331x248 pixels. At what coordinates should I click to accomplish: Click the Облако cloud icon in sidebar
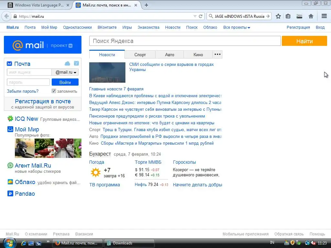pos(10,182)
